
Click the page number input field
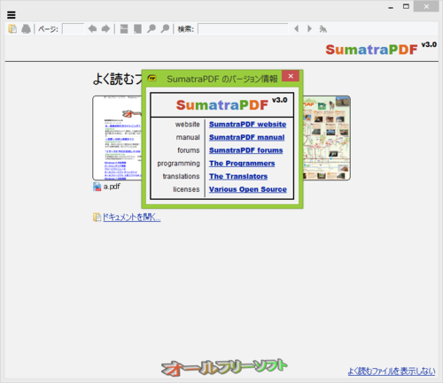pyautogui.click(x=73, y=29)
